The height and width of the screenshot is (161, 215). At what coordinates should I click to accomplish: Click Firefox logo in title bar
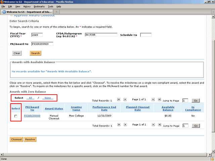2,2
